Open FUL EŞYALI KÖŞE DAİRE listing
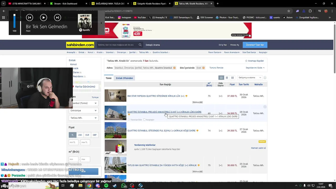This screenshot has height=189, width=336. tap(161, 131)
